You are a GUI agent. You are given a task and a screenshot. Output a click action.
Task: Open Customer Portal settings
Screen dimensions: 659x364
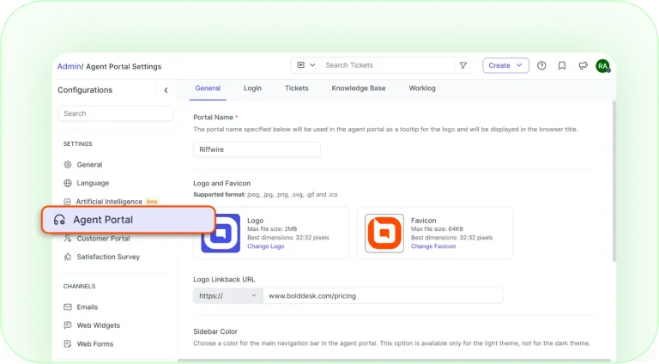tap(103, 239)
